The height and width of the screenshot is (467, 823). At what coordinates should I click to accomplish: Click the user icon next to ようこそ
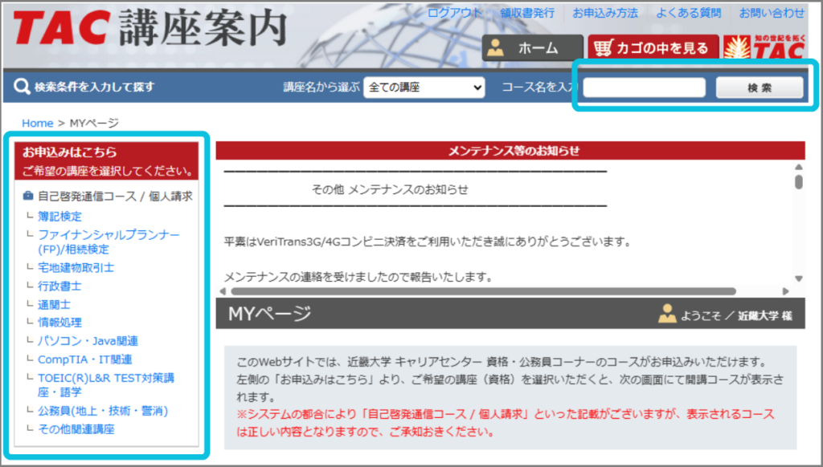[x=667, y=315]
